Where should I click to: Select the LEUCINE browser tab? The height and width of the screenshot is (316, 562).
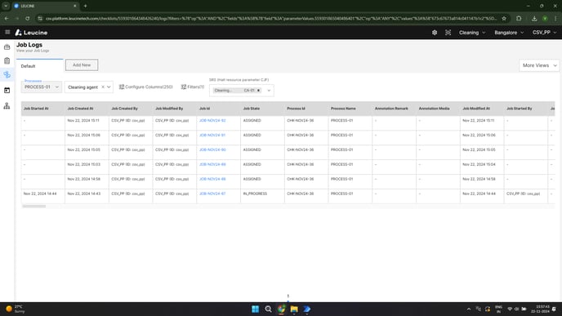coord(45,6)
